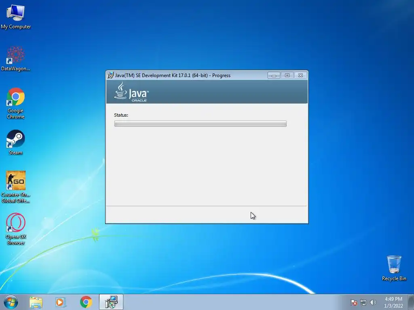Close the Java Development Kit installer

300,75
